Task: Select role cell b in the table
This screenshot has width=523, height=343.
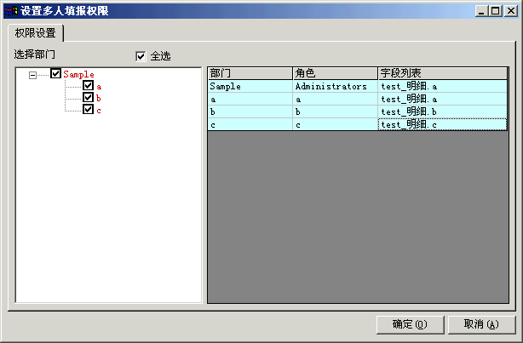Action: point(336,111)
